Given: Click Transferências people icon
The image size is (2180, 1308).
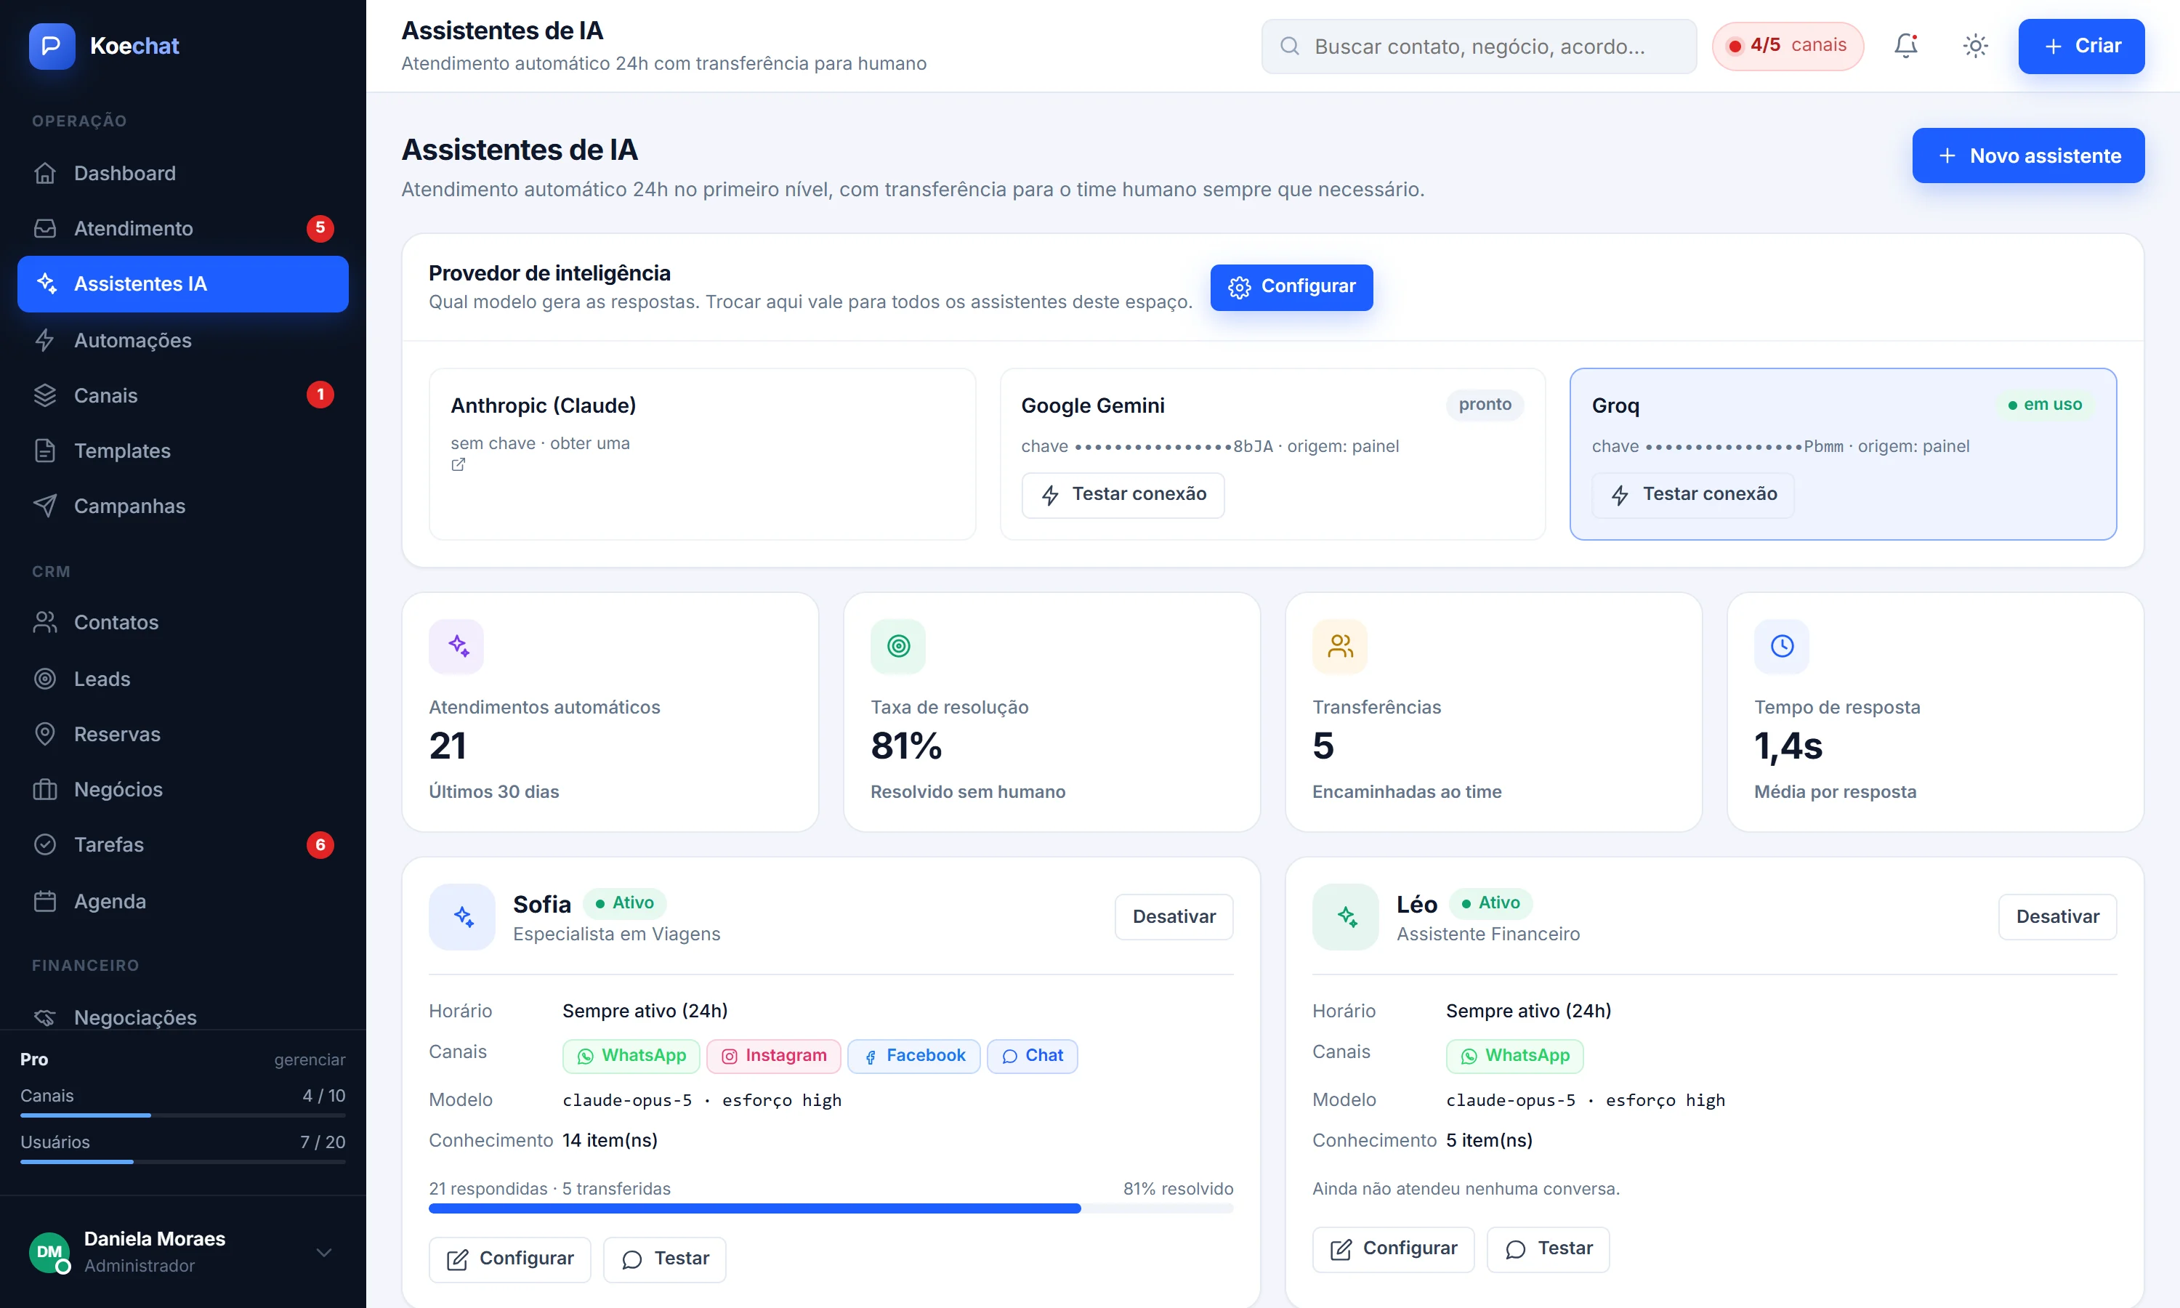Looking at the screenshot, I should [x=1339, y=646].
